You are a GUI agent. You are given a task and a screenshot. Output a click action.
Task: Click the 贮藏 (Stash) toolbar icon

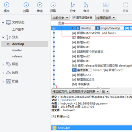tap(106, 5)
